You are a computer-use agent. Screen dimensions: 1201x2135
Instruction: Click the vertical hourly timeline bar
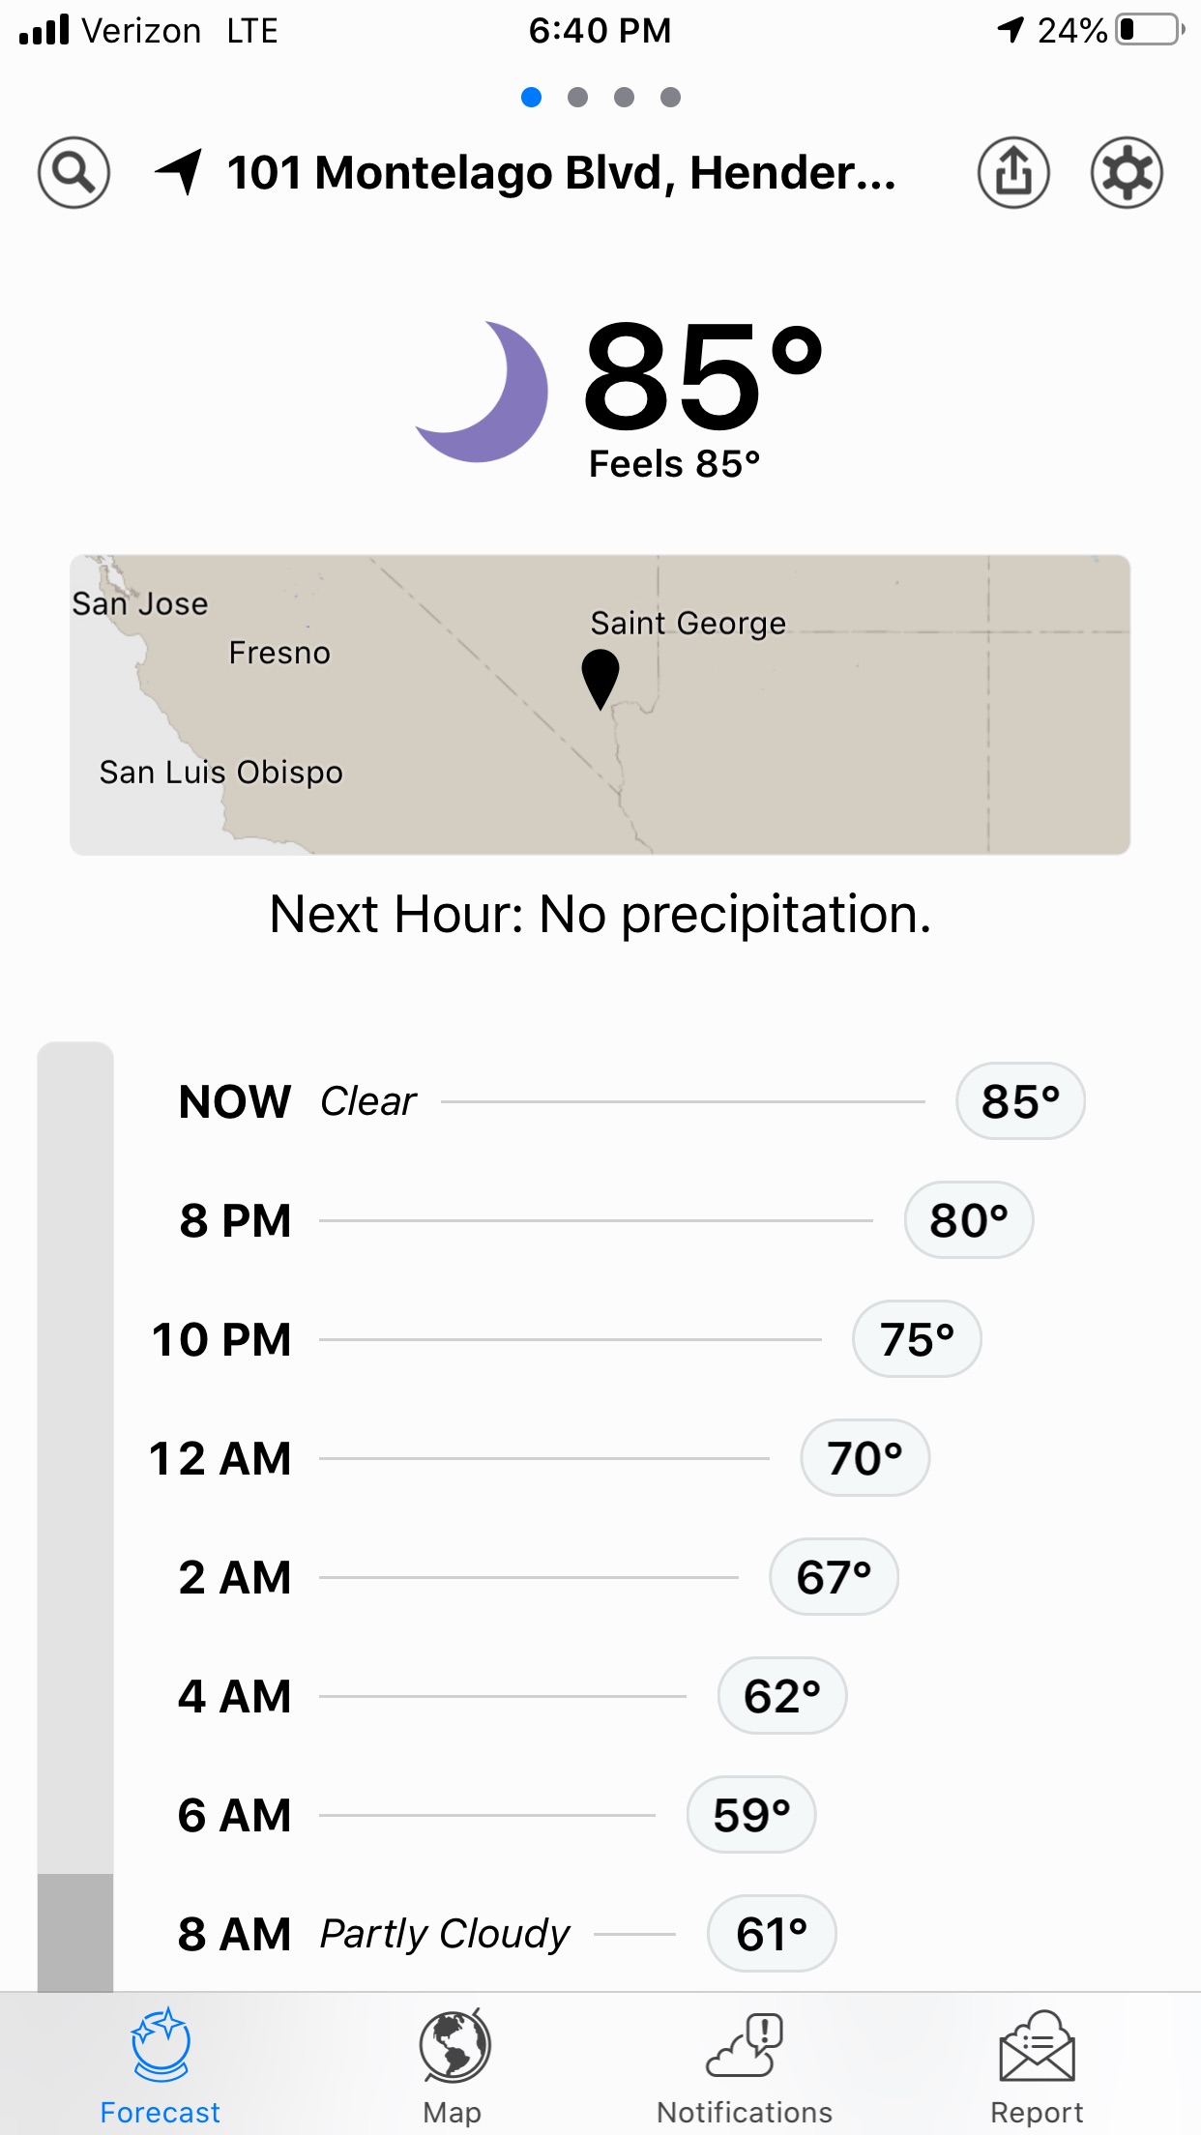[75, 1508]
